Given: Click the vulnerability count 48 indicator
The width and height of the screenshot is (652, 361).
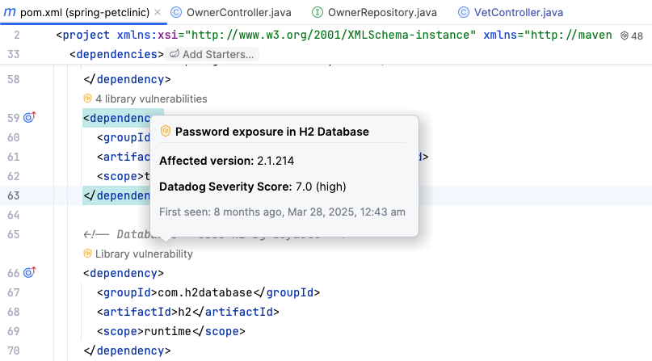Looking at the screenshot, I should 632,36.
